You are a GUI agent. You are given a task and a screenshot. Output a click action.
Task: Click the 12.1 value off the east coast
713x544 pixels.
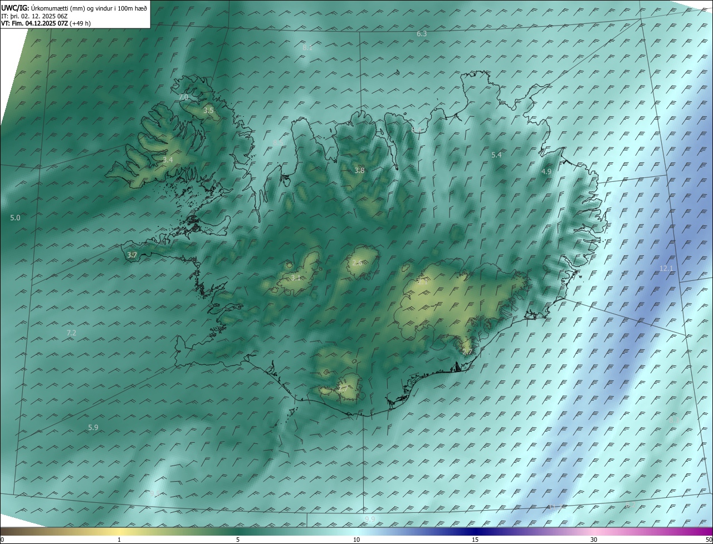coord(666,269)
